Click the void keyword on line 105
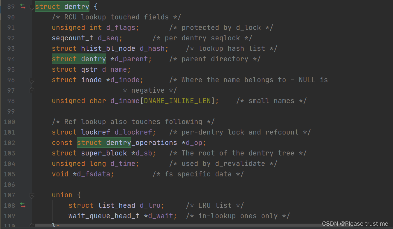 coord(60,174)
